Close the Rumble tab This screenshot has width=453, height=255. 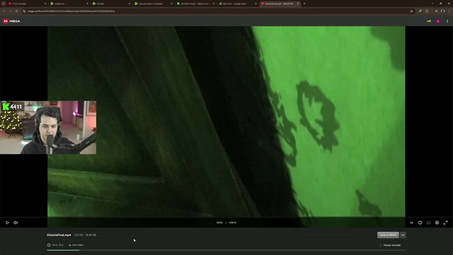click(x=130, y=4)
